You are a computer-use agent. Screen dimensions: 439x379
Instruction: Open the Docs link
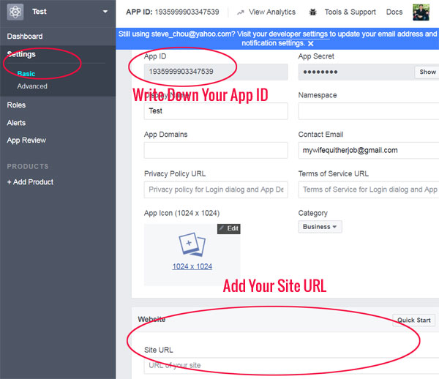coord(394,12)
